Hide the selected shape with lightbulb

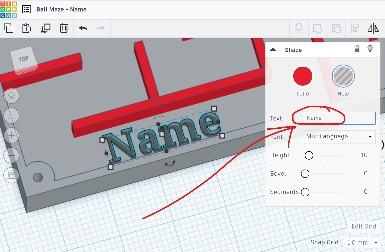tap(370, 49)
